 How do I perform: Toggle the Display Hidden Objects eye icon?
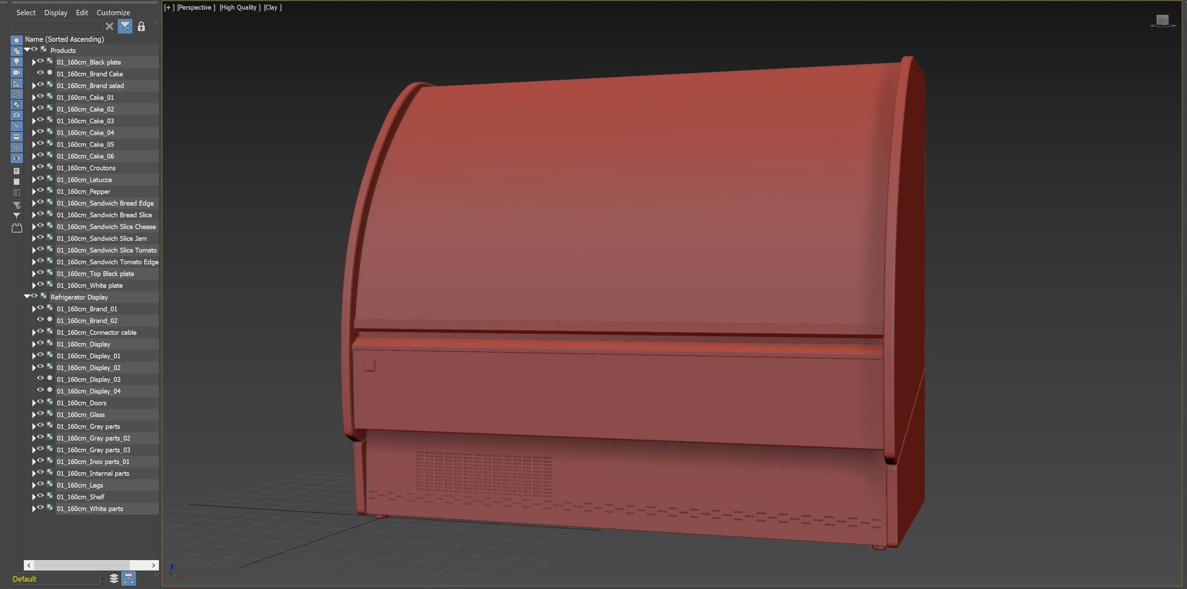tap(17, 158)
